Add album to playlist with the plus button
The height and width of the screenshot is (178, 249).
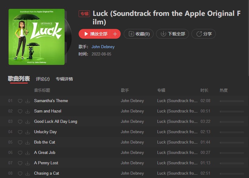click(x=115, y=34)
